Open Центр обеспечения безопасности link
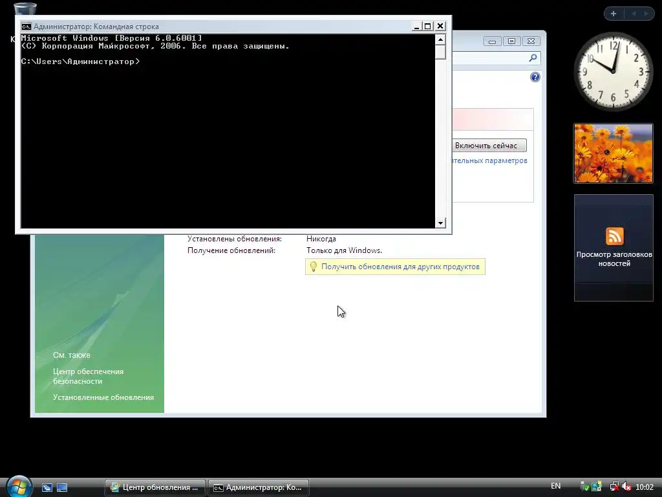 88,376
